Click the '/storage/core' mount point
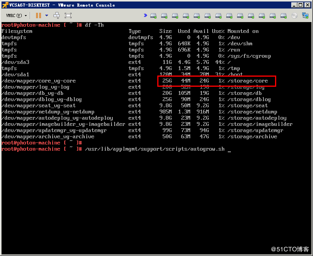This screenshot has width=313, height=256. click(x=248, y=81)
